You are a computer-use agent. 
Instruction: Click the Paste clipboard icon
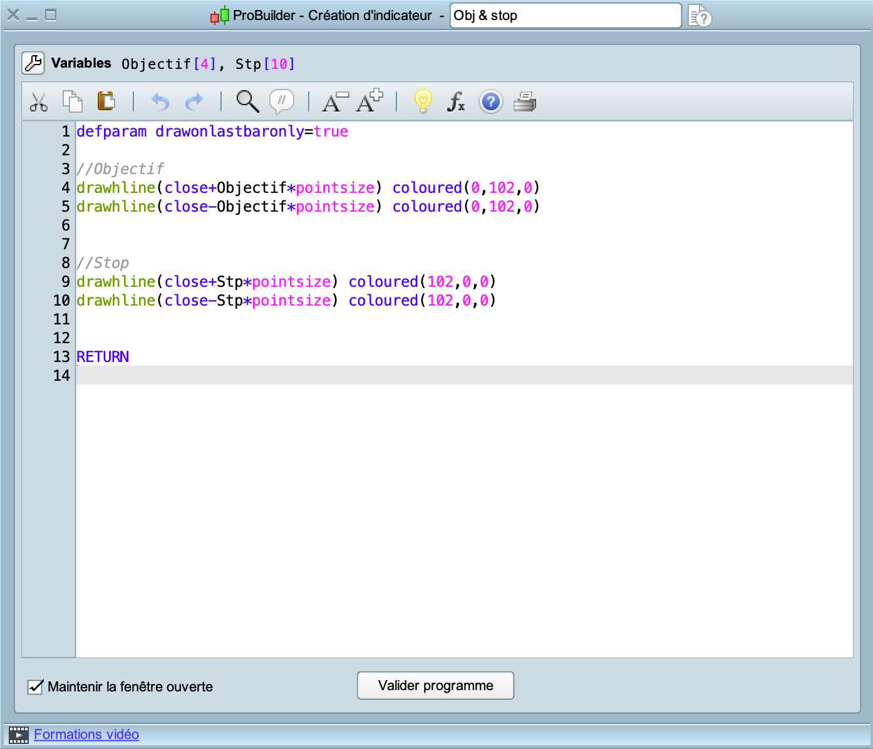click(x=106, y=101)
